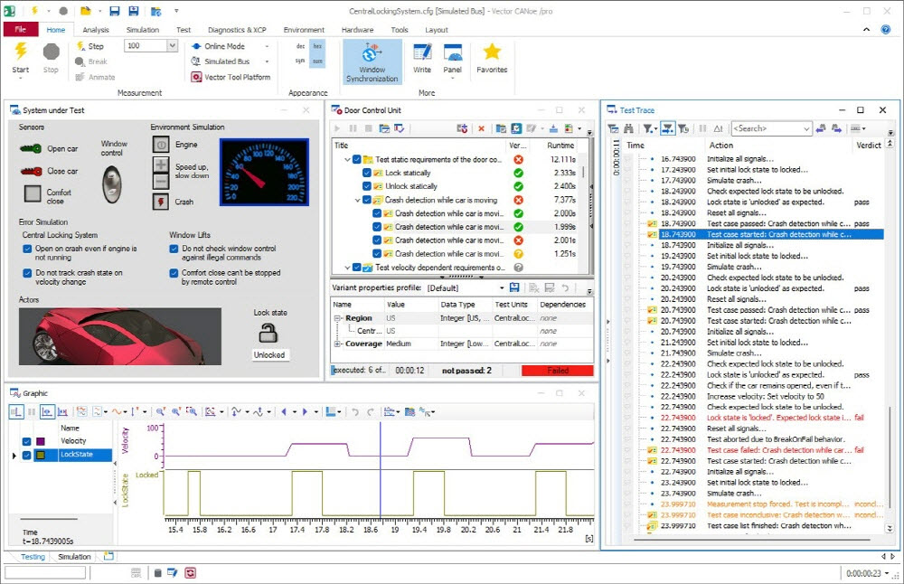The width and height of the screenshot is (904, 584).
Task: Expand the Coverage tree row
Action: click(338, 344)
